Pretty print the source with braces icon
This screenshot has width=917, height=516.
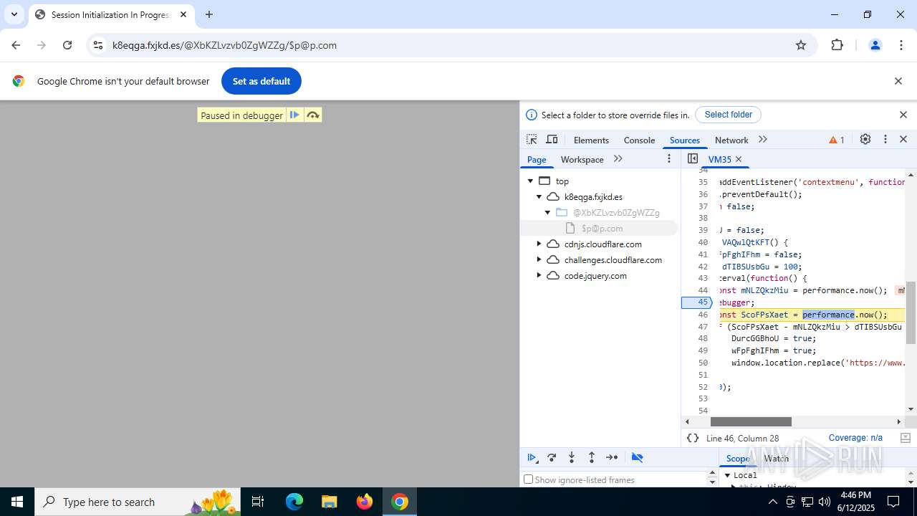pos(693,438)
